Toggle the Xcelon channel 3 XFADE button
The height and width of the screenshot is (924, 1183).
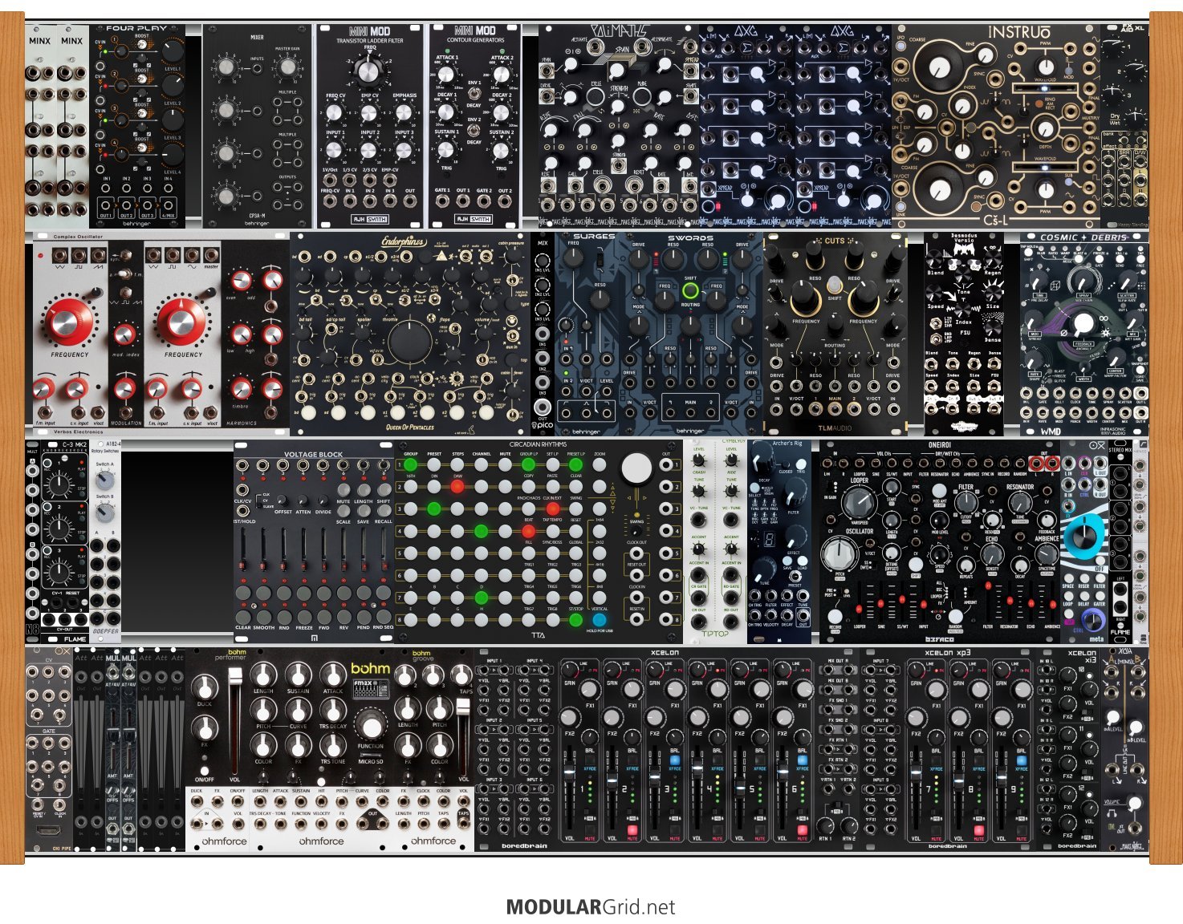(x=675, y=759)
